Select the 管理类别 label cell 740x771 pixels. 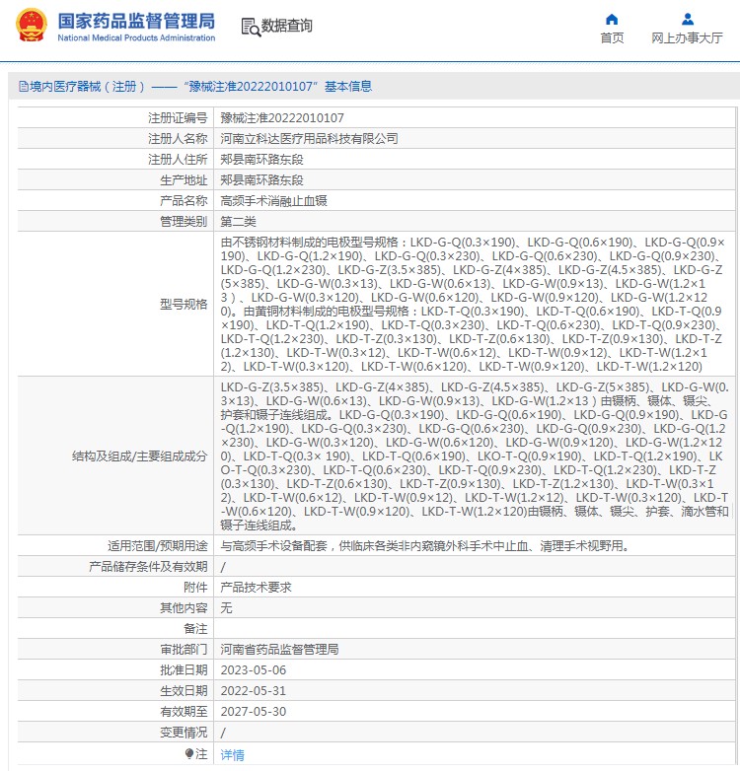[115, 221]
